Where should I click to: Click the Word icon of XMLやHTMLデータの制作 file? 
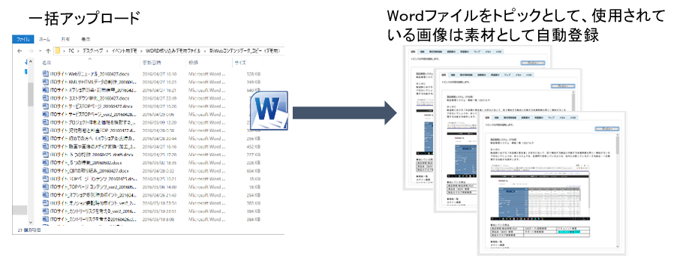[45, 82]
